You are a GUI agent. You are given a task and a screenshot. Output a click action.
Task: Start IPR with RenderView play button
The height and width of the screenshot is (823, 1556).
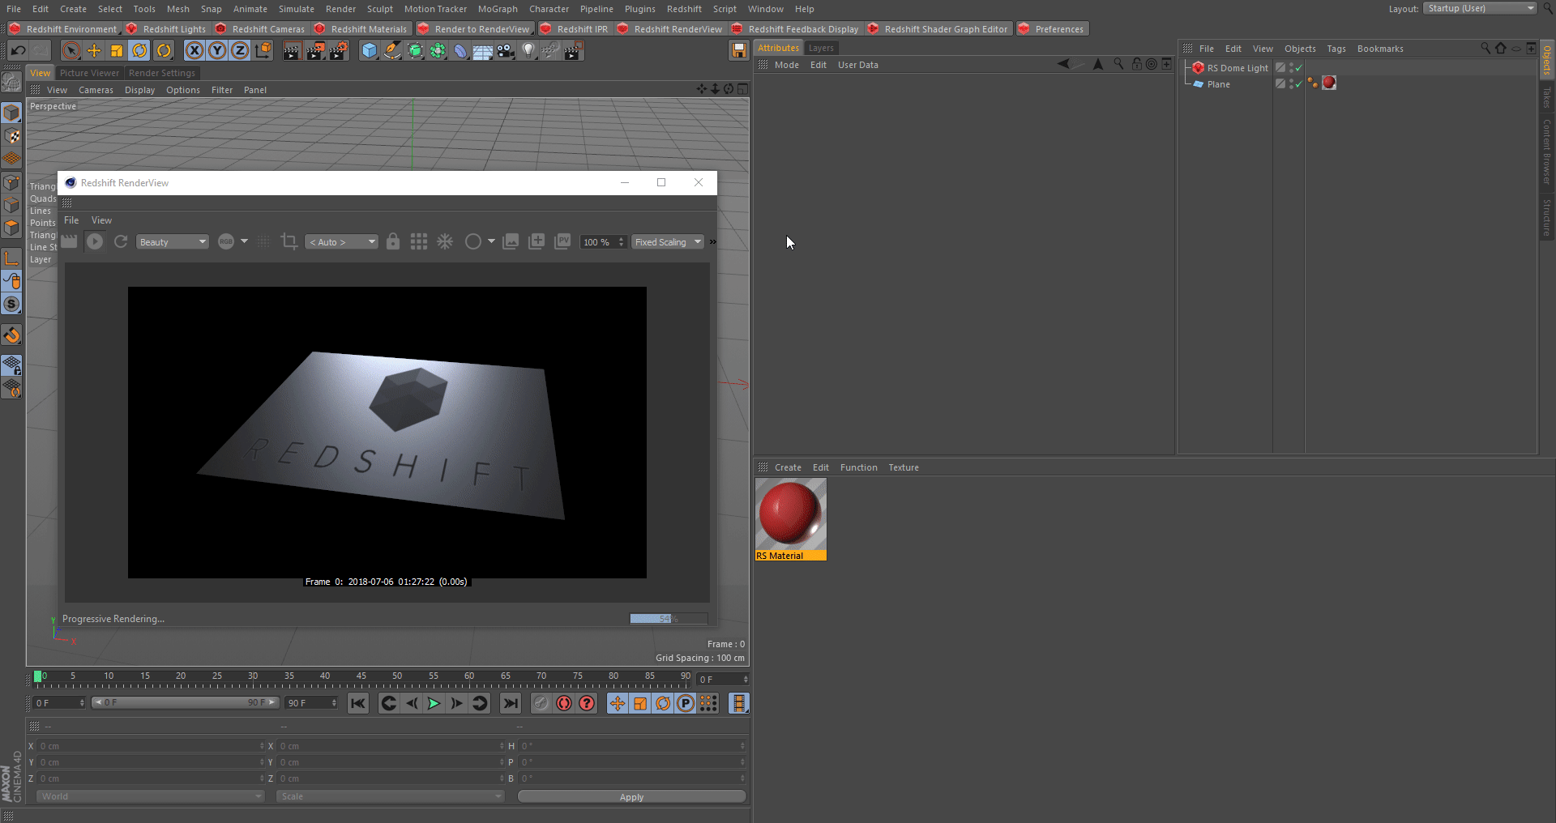tap(95, 241)
